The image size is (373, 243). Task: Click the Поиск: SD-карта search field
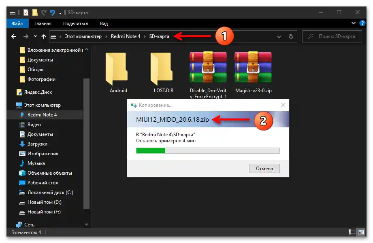[332, 36]
